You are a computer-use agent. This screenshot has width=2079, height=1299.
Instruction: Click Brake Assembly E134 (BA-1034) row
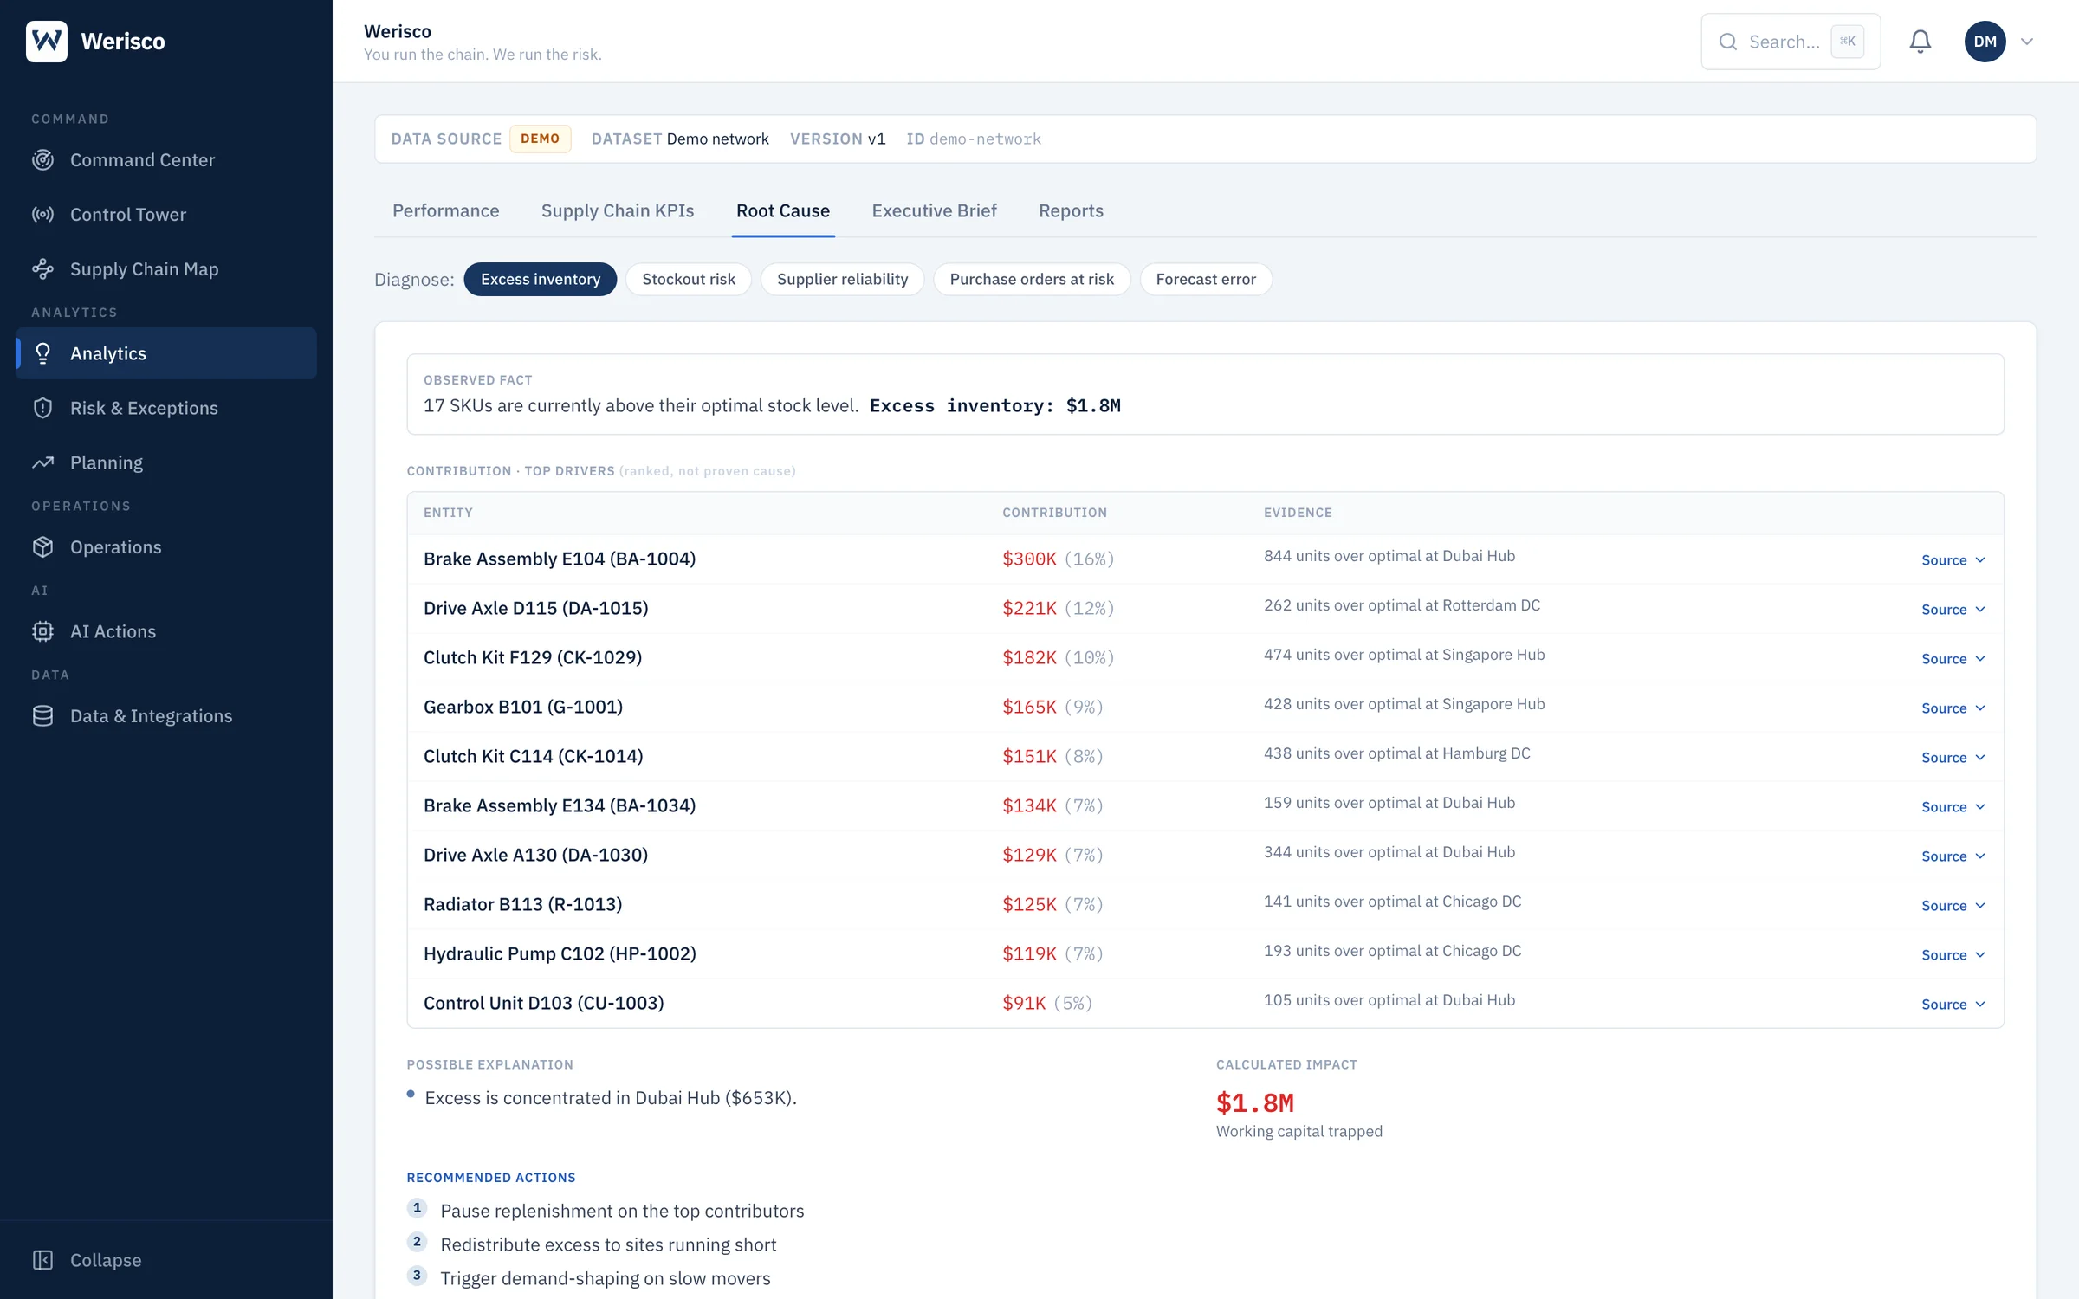[x=1205, y=806]
